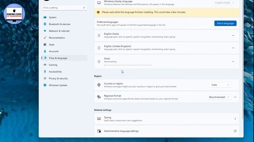
Task: Click the Personalisation brush icon
Action: [x=45, y=37]
